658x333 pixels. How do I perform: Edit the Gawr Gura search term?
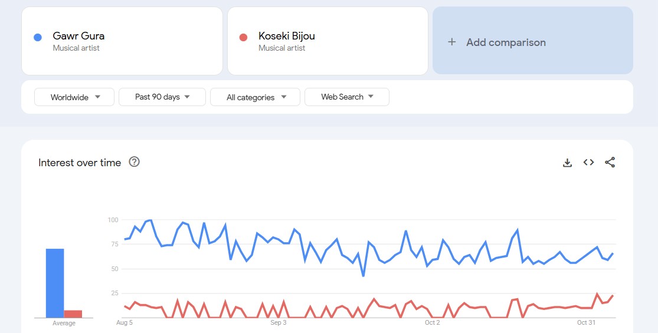[78, 36]
